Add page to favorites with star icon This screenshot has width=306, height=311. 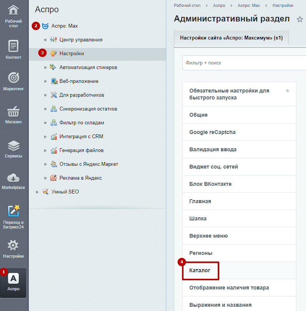(299, 19)
